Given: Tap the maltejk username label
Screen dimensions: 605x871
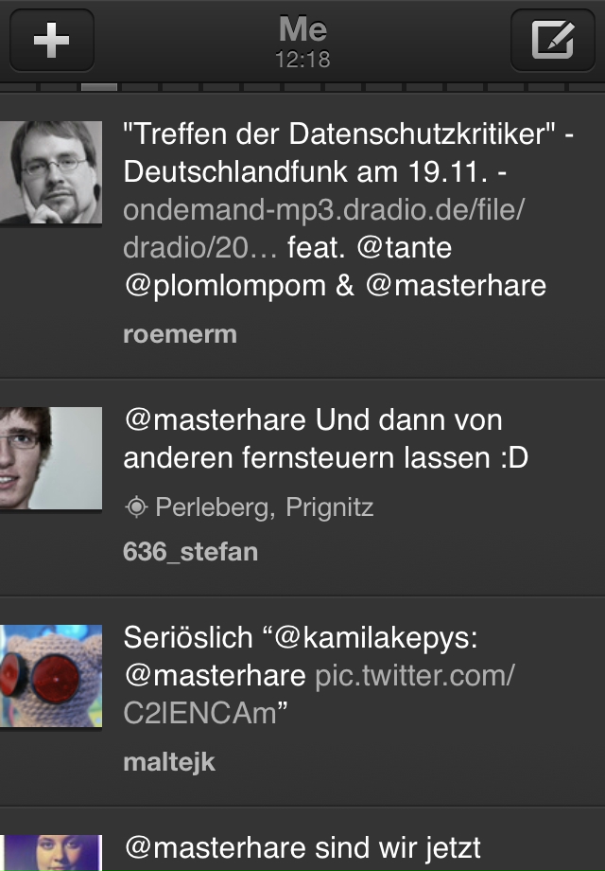Looking at the screenshot, I should [x=169, y=762].
